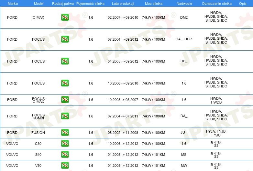Screen dimensions: 253x171
Task: Click the petrol icon in the Volvo V50 row
Action: pos(65,166)
